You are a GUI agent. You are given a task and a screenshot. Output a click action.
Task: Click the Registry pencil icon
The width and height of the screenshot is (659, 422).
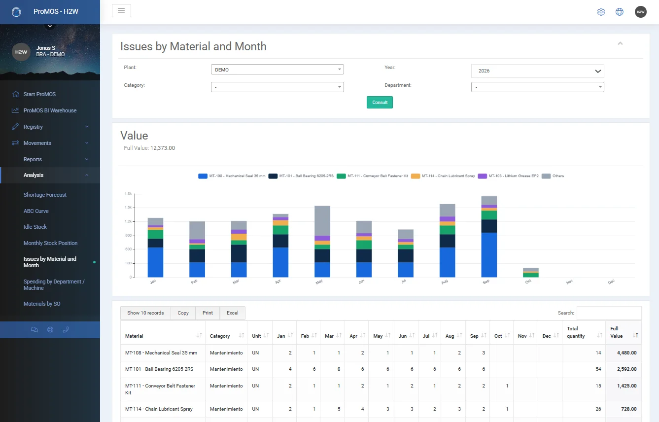click(15, 127)
